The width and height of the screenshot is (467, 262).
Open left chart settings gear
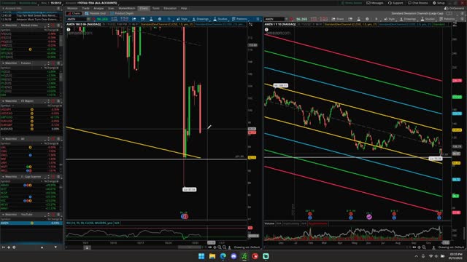(x=160, y=19)
